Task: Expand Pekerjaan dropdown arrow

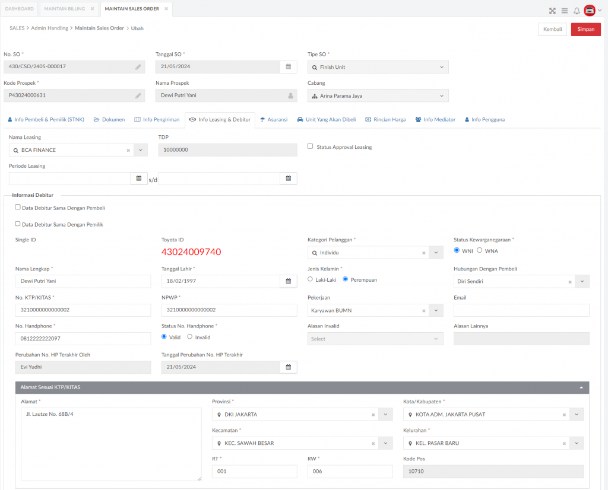Action: (x=436, y=310)
